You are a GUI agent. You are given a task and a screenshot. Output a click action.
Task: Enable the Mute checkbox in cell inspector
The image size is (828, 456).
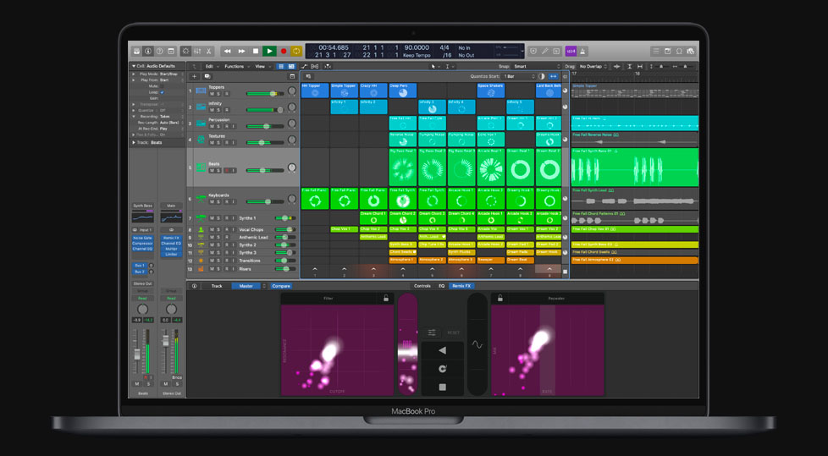(162, 86)
